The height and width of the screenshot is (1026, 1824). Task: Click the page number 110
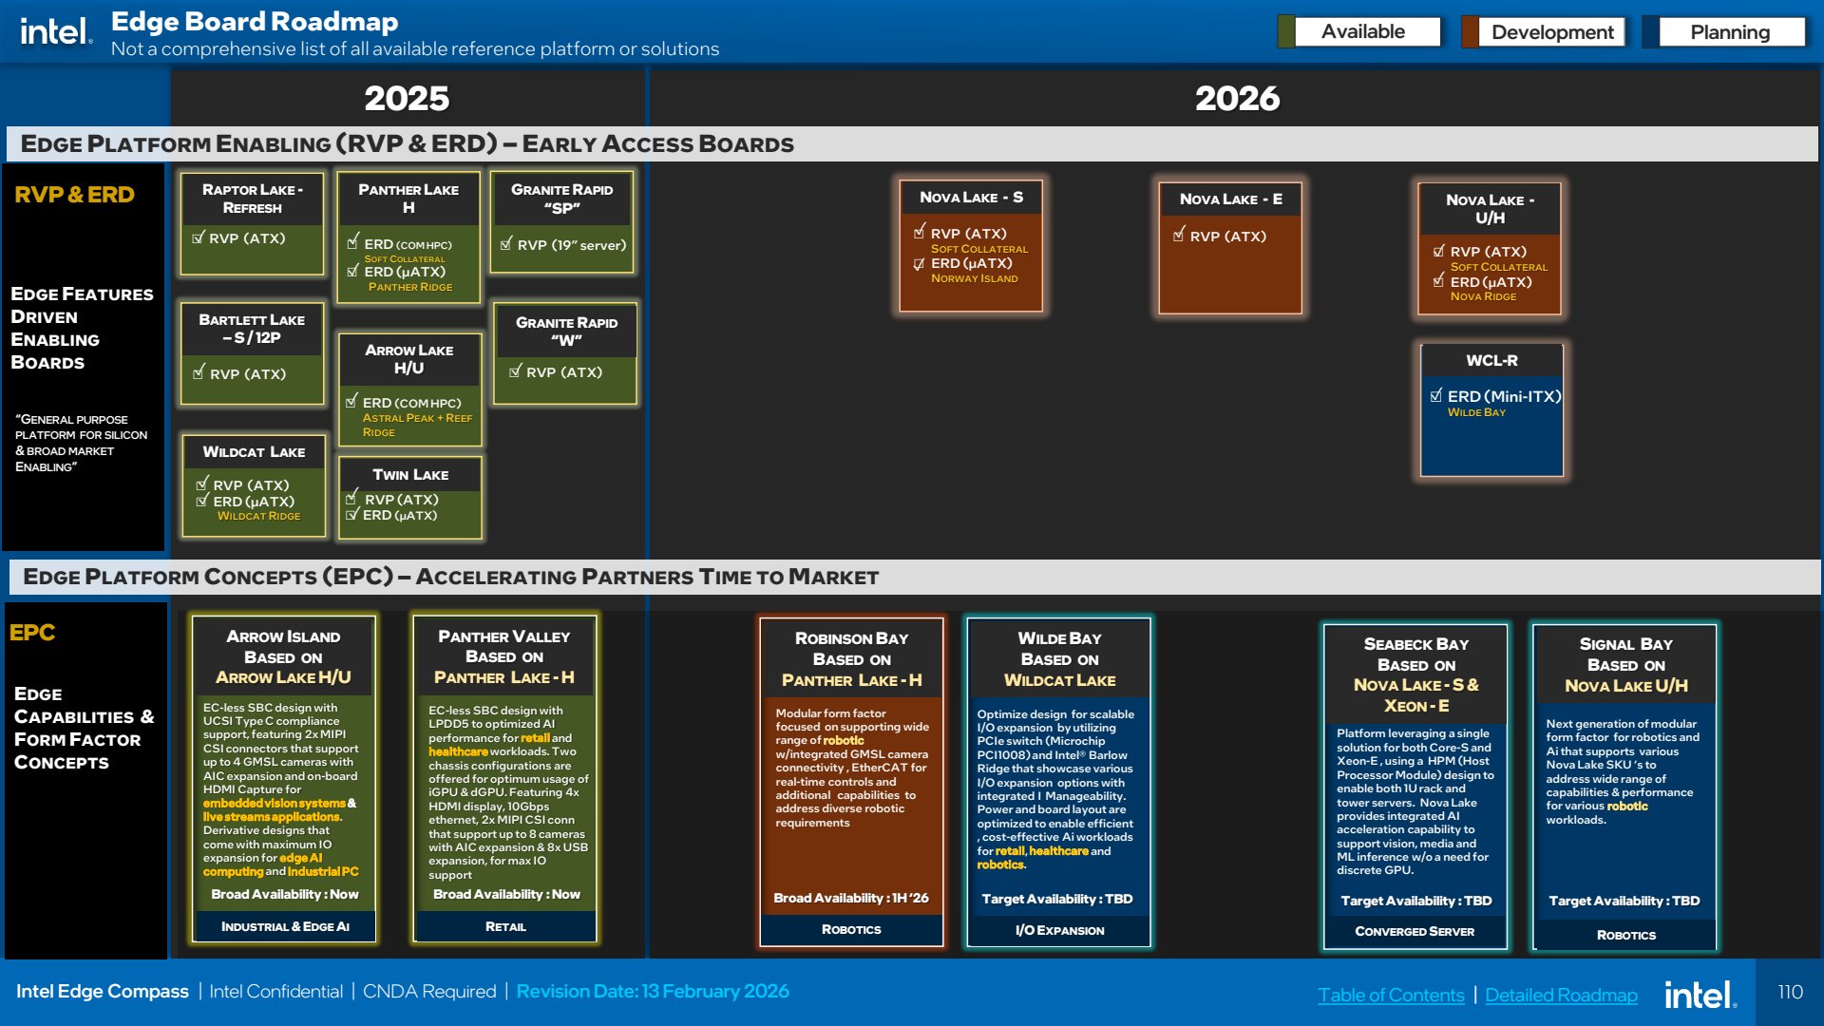click(1790, 992)
